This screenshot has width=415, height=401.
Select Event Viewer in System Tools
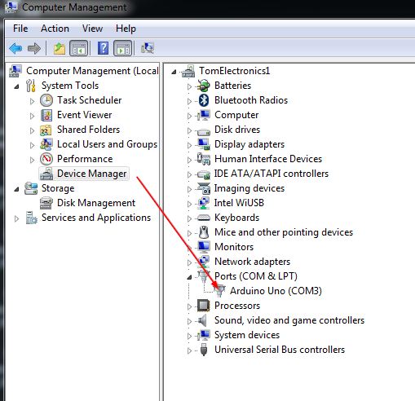pyautogui.click(x=84, y=115)
